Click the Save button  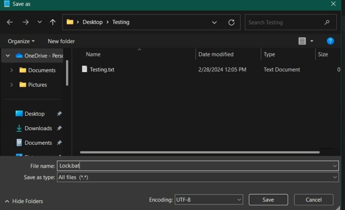coord(268,200)
